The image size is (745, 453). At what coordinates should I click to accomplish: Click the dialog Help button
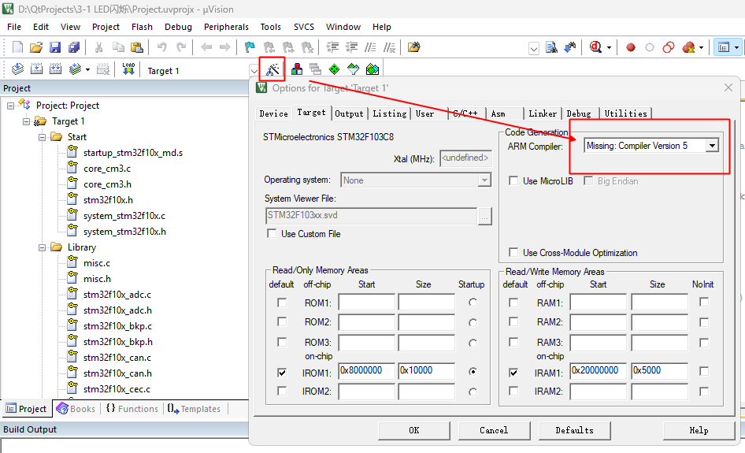pos(699,430)
